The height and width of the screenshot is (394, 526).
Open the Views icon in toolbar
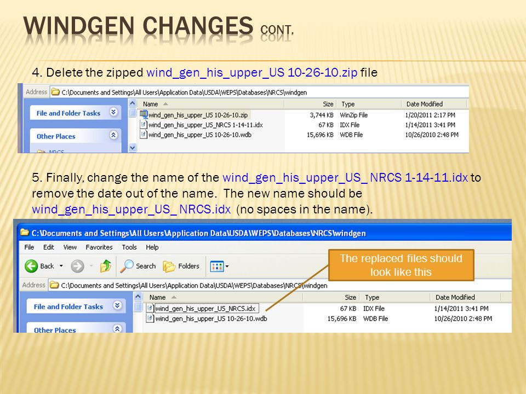point(217,266)
